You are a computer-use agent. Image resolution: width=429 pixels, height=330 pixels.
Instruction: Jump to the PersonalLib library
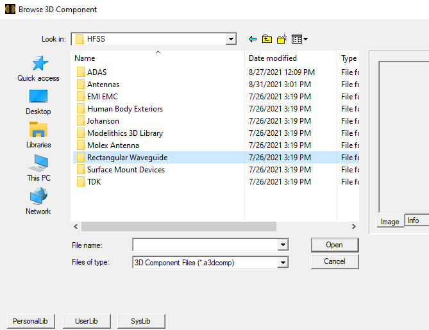click(x=31, y=321)
